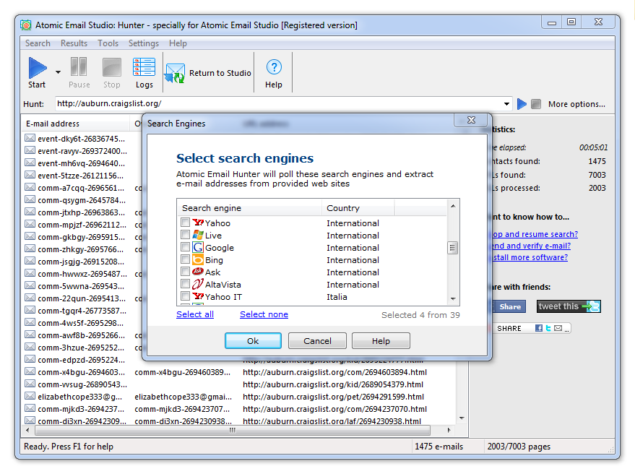Expand the Start button dropdown arrow
Viewport: 635px width, 474px height.
pos(58,72)
